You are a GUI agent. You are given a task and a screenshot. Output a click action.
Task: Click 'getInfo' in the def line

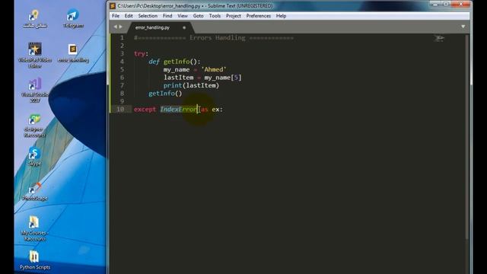[177, 62]
